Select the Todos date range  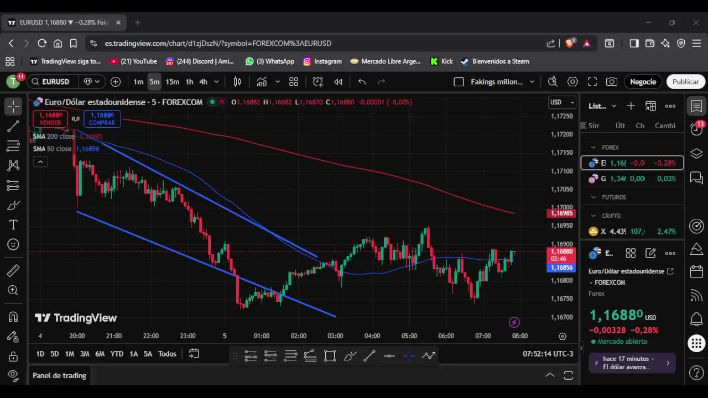[x=167, y=354]
